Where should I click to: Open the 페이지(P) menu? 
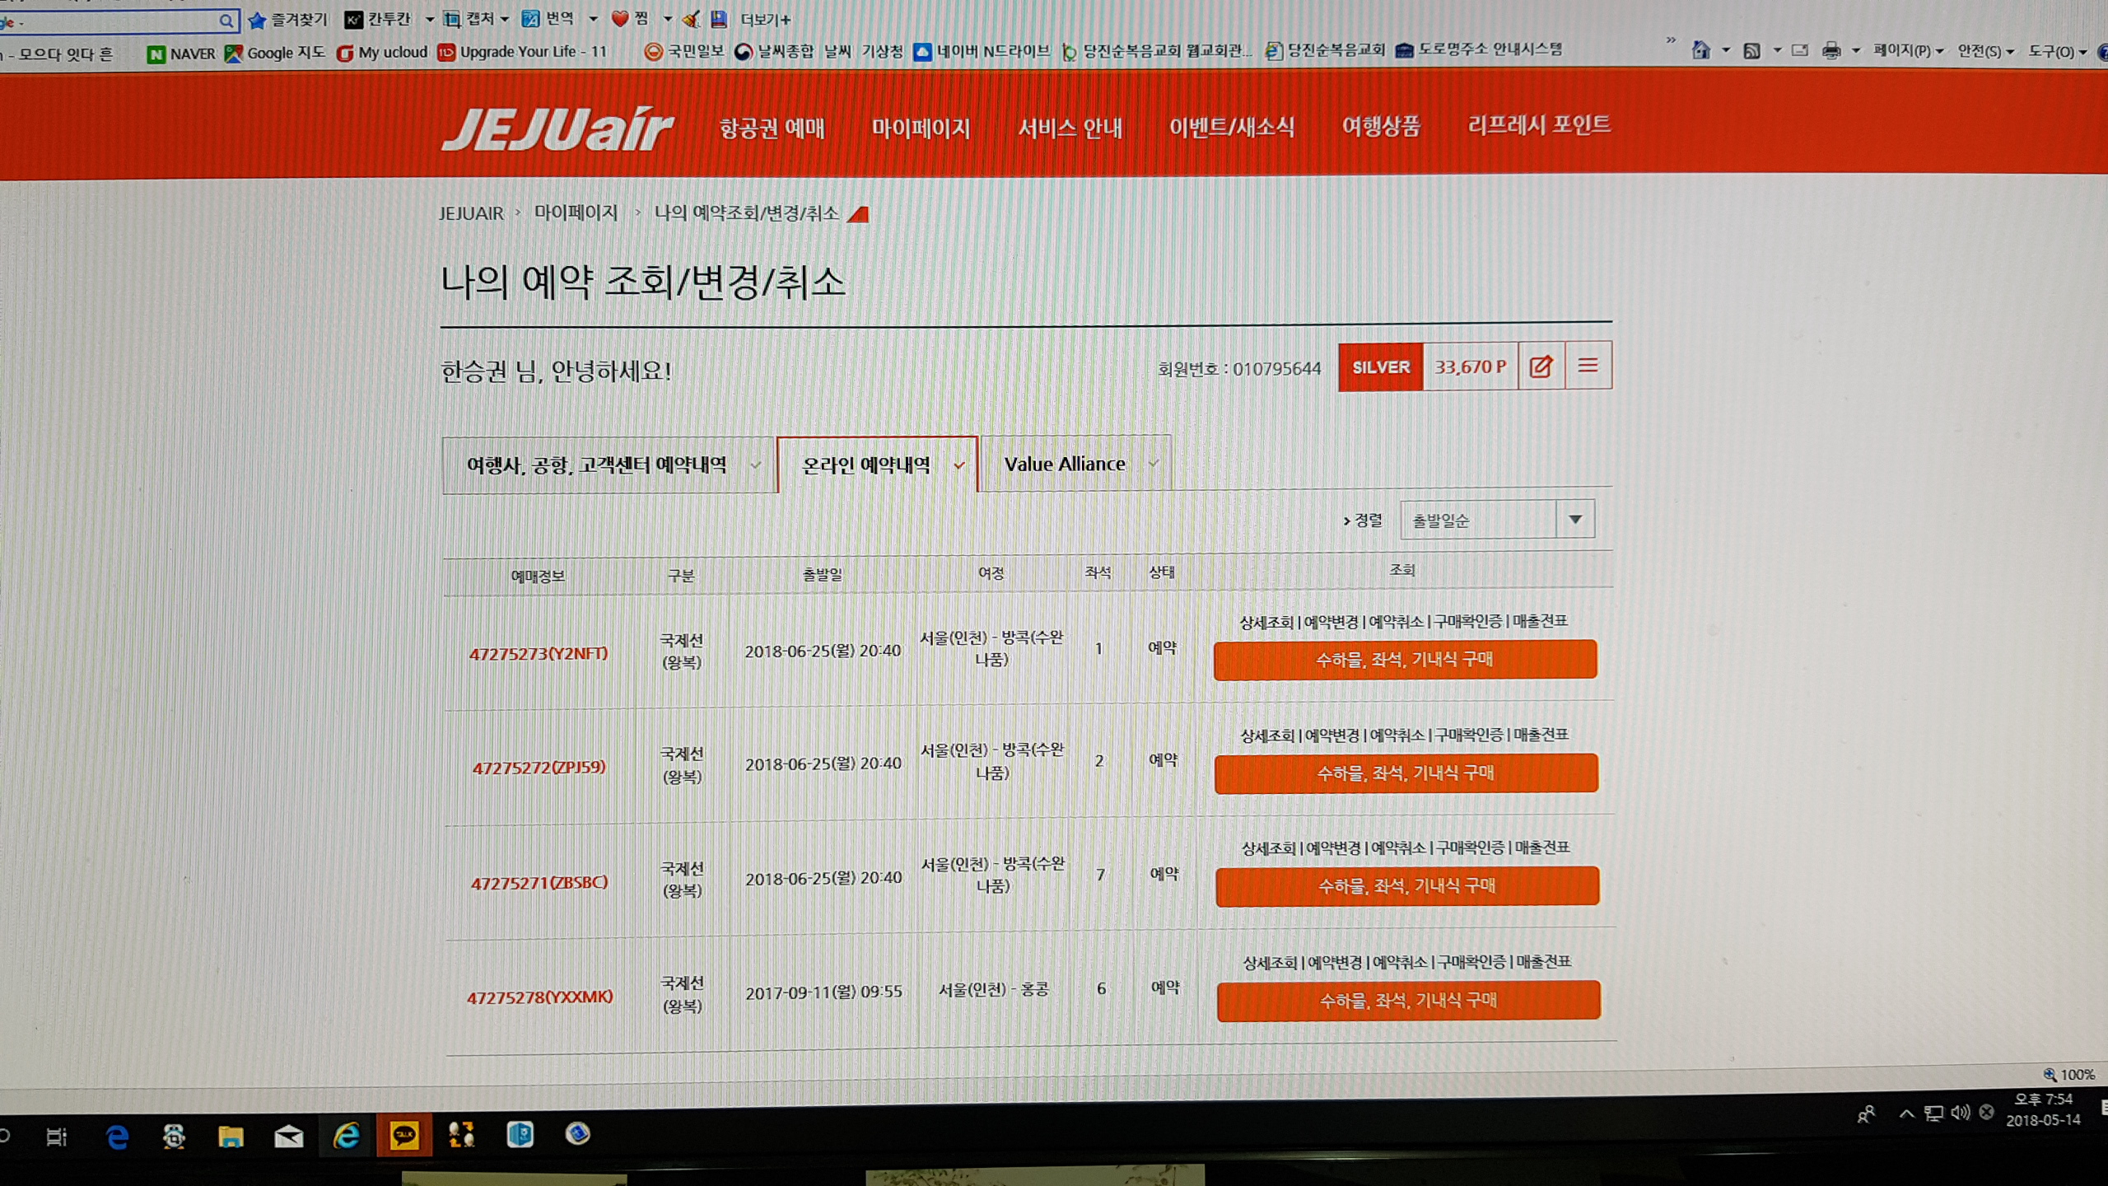coord(1908,51)
